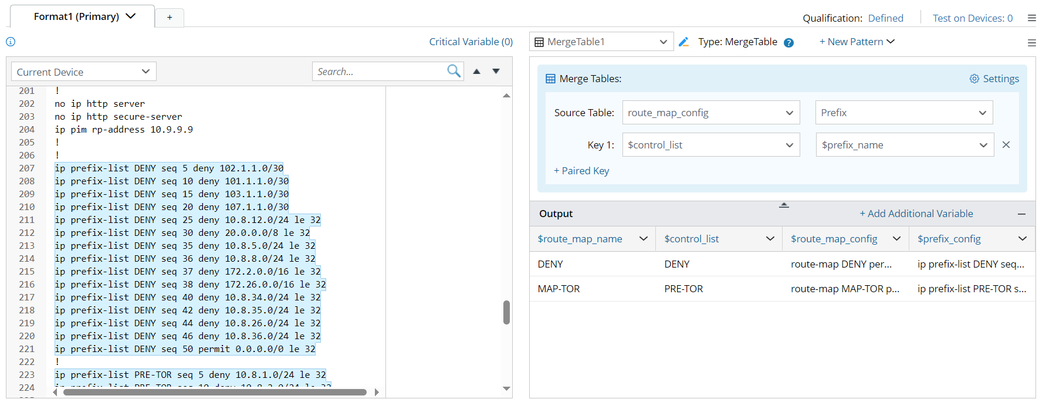Viewport: 1039px width, 399px height.
Task: Click the pencil edit icon beside MergeTable1
Action: (683, 42)
